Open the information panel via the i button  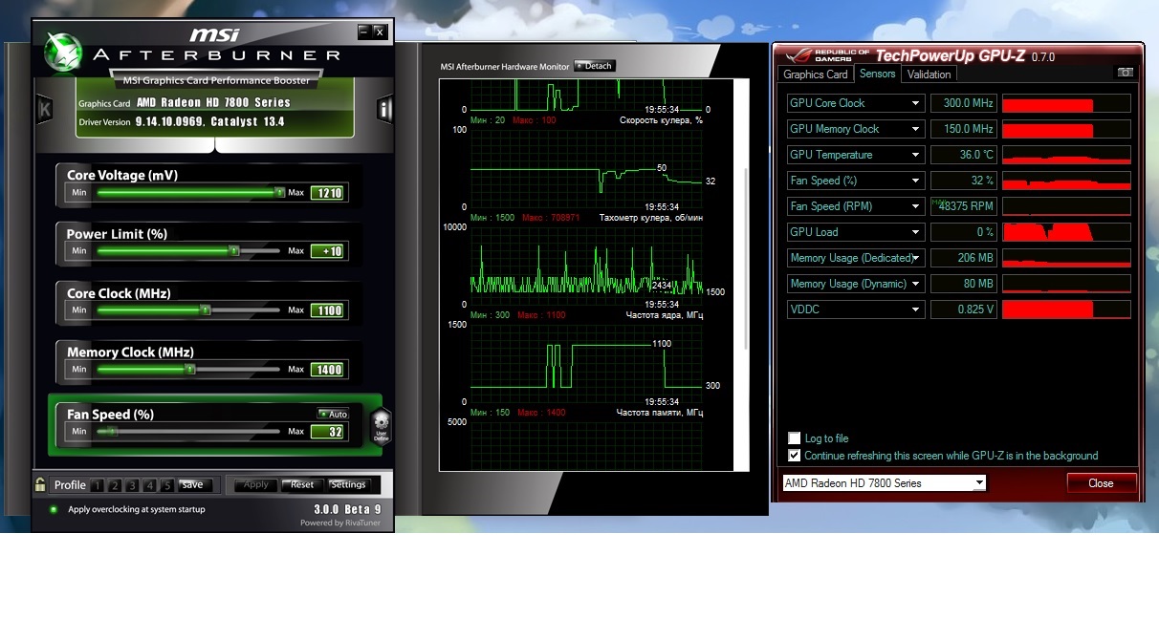(384, 109)
